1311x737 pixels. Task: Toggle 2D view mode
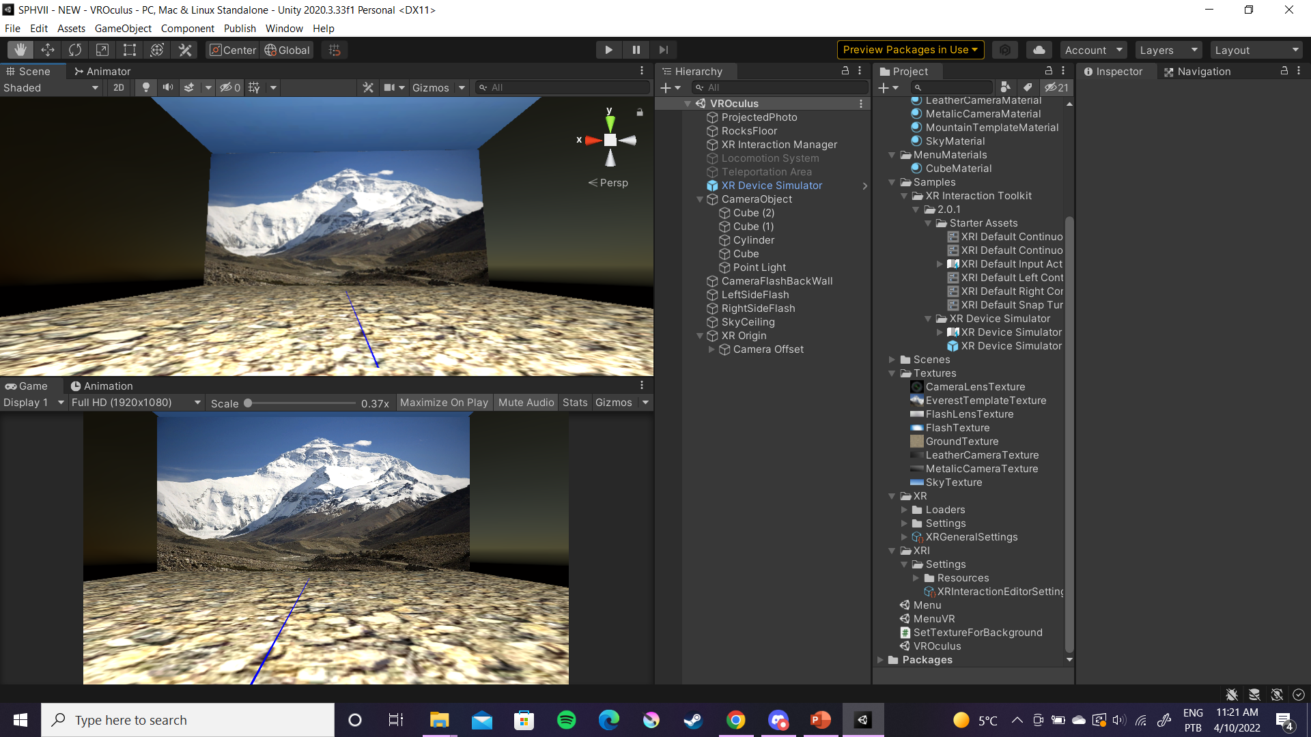click(119, 87)
